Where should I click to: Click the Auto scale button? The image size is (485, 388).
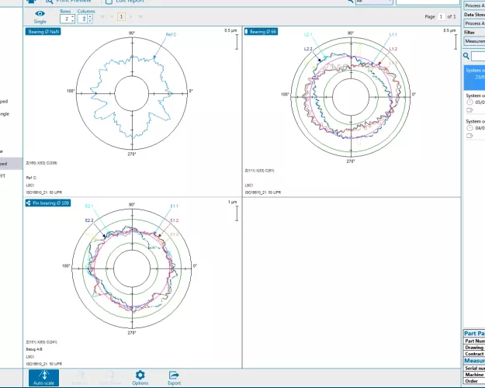pos(43,376)
